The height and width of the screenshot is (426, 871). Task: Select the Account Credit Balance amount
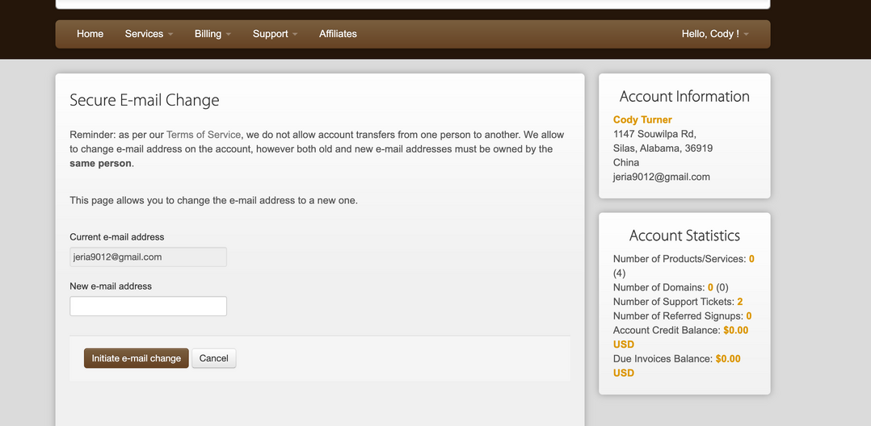pyautogui.click(x=735, y=330)
